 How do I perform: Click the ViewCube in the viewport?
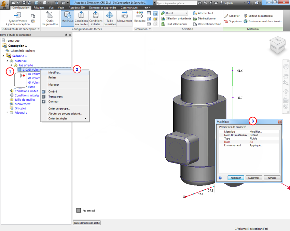[277, 45]
